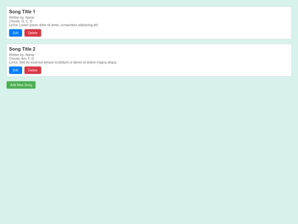
Task: Select the Song Title 2 heading
Action: click(x=22, y=49)
